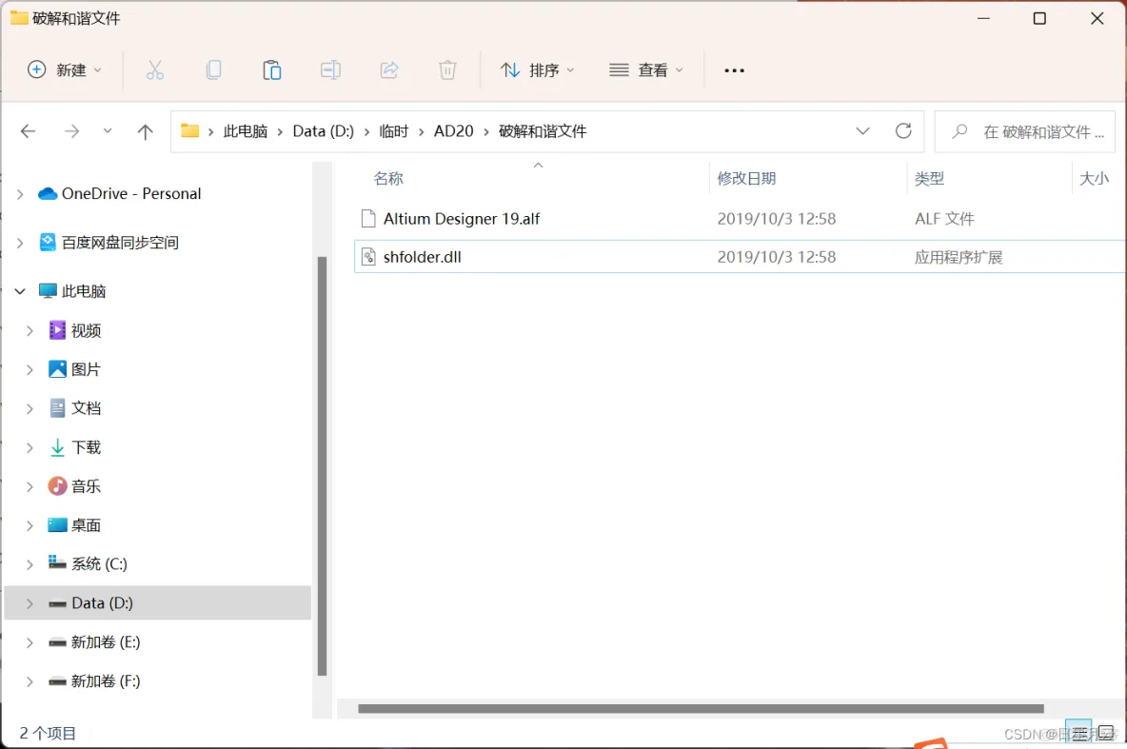1127x749 pixels.
Task: Click the search box for 破解和谐文件
Action: 1025,131
